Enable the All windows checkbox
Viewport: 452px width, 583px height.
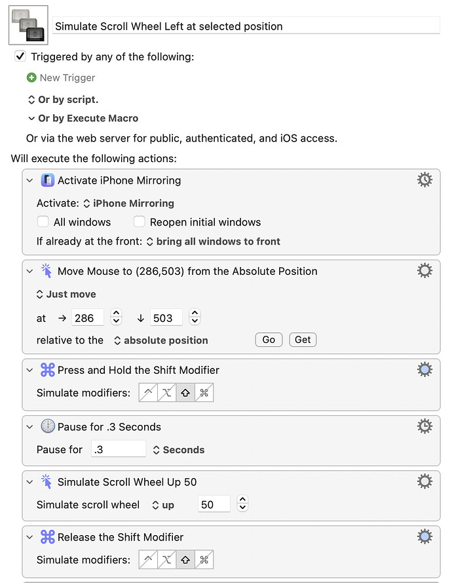pyautogui.click(x=43, y=222)
